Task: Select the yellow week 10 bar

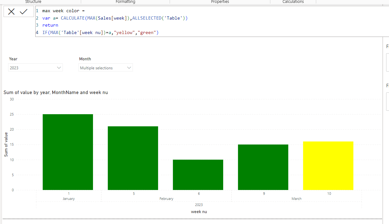Action: point(328,166)
